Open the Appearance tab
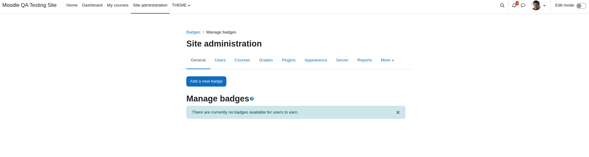589x157 pixels. pos(316,60)
